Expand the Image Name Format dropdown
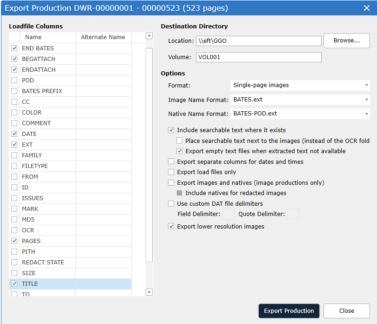 [300, 100]
